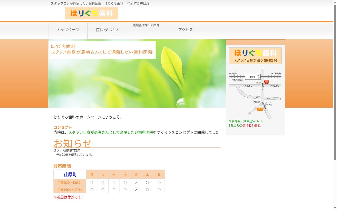Click the 予約診療を優先しています。 notice line
This screenshot has width=337, height=210.
click(x=75, y=155)
